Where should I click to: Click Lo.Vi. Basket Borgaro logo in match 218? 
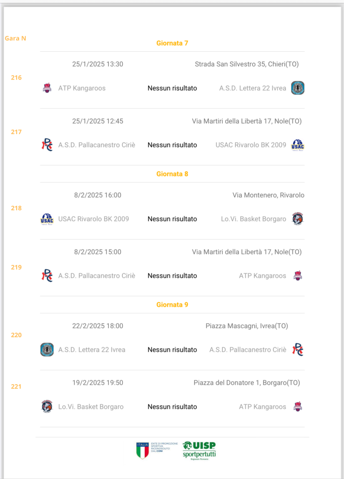click(x=298, y=219)
